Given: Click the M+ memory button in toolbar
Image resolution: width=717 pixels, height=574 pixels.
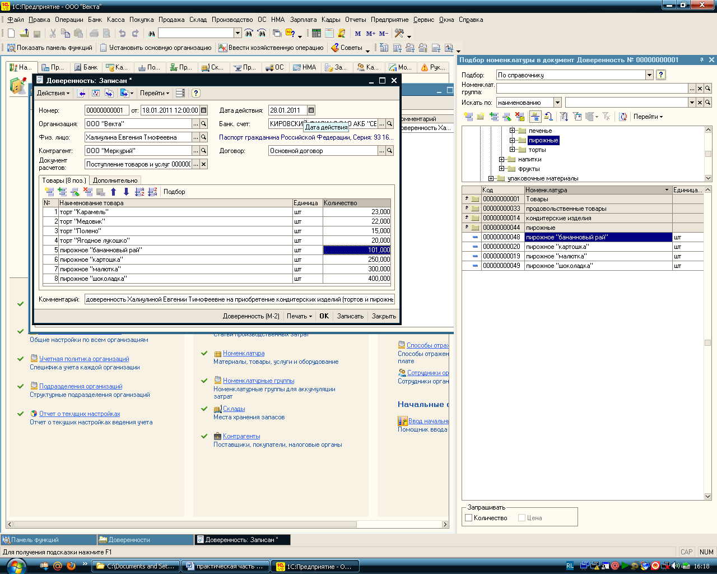Looking at the screenshot, I should click(370, 34).
